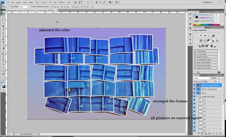Open the Filter menu
226x137 pixels.
pos(37,2)
